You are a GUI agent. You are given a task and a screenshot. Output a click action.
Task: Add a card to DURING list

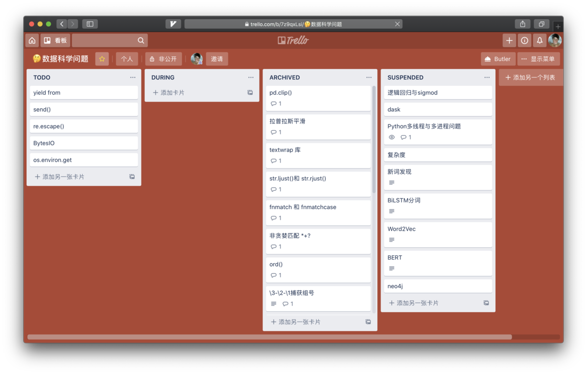coord(168,93)
